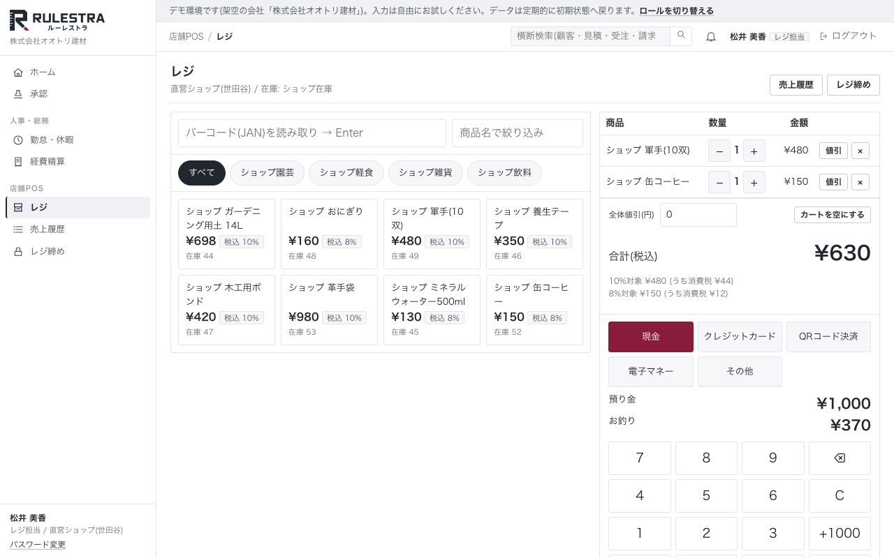This screenshot has width=894, height=558.
Task: Open the notifications bell
Action: (x=711, y=36)
